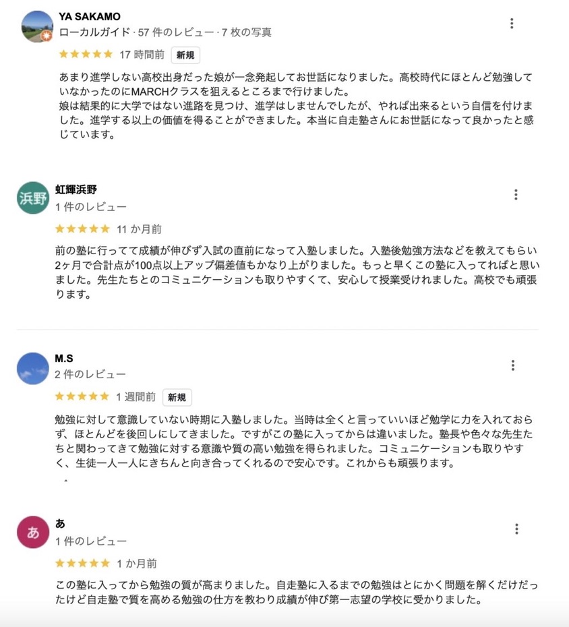Click the ローカルガイド · 57 件のレビュー details line

point(165,32)
